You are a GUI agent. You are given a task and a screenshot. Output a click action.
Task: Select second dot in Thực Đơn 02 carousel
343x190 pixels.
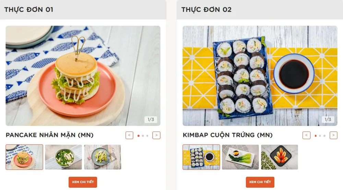320,136
